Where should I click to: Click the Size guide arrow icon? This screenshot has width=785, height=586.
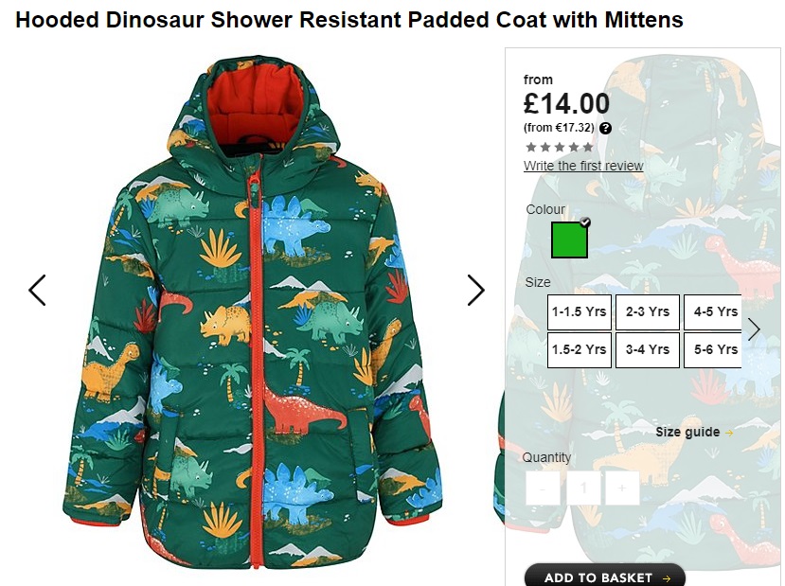pyautogui.click(x=729, y=433)
